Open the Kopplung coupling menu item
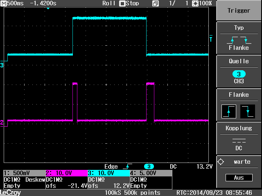The height and width of the screenshot is (196, 262). click(x=239, y=138)
